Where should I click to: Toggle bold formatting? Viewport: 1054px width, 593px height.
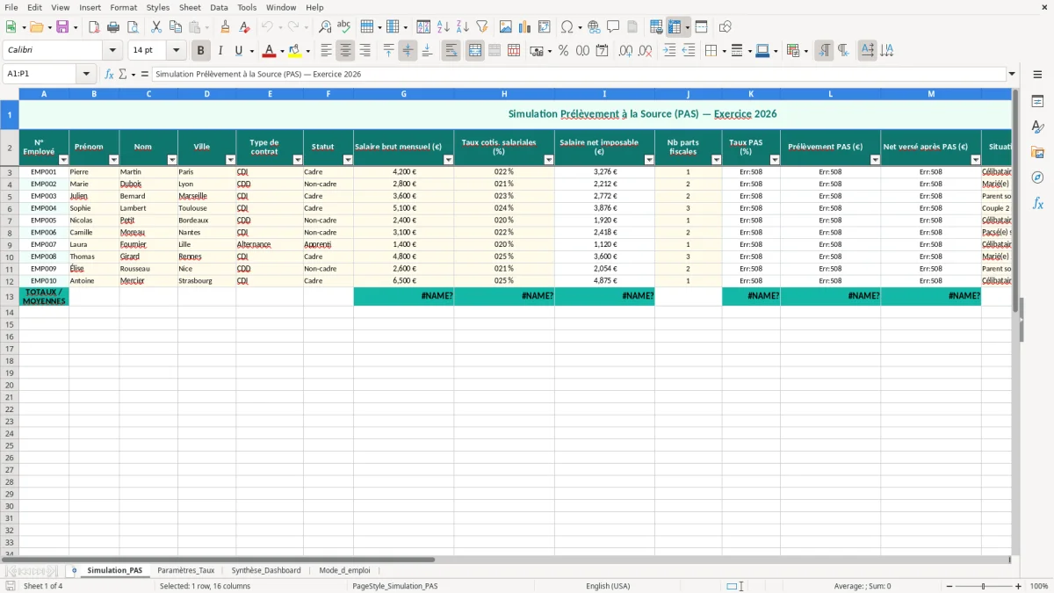tap(201, 51)
